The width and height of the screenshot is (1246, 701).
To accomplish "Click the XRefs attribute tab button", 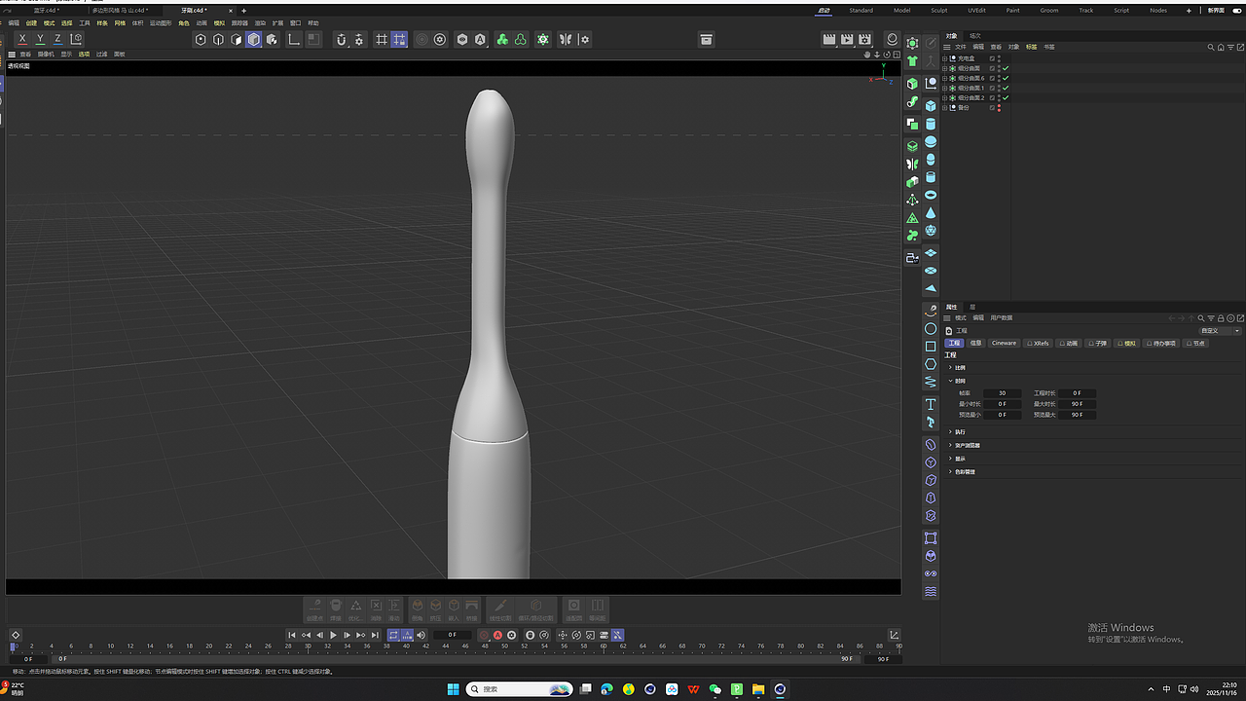I will tap(1039, 343).
